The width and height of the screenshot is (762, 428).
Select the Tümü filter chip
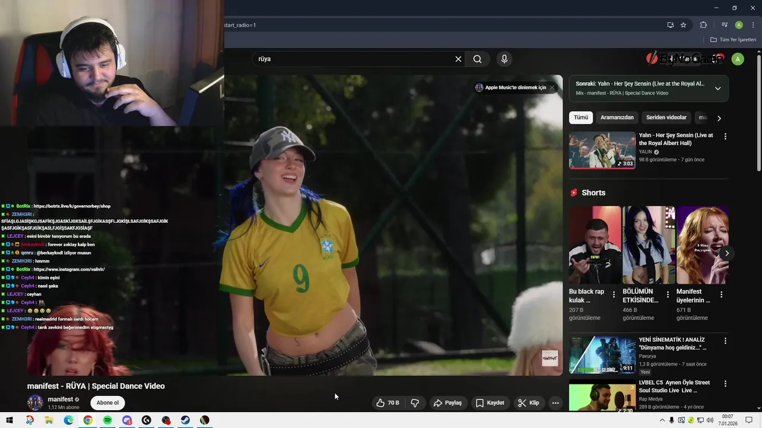pyautogui.click(x=580, y=117)
